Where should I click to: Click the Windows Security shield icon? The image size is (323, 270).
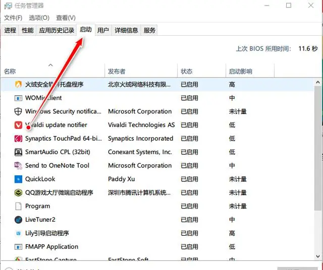[18, 111]
